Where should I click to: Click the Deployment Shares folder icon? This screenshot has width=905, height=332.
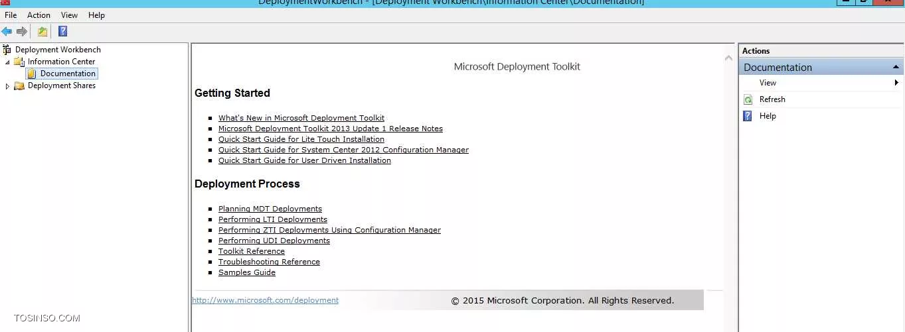click(x=19, y=85)
